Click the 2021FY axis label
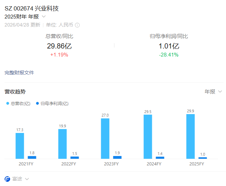 [26, 164]
